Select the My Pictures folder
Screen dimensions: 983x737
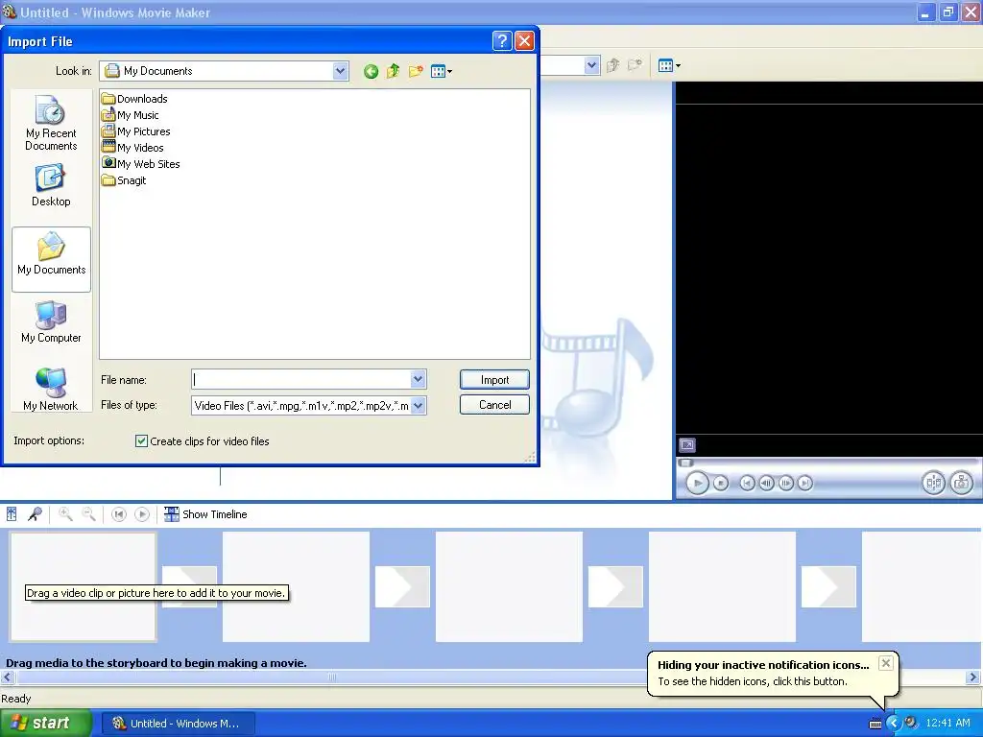pos(135,131)
